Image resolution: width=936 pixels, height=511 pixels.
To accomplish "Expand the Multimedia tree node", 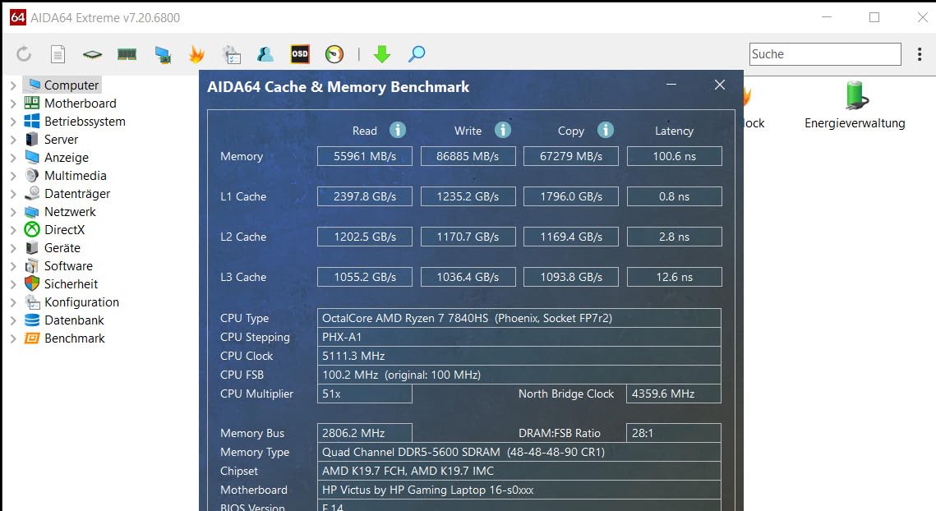I will [13, 176].
